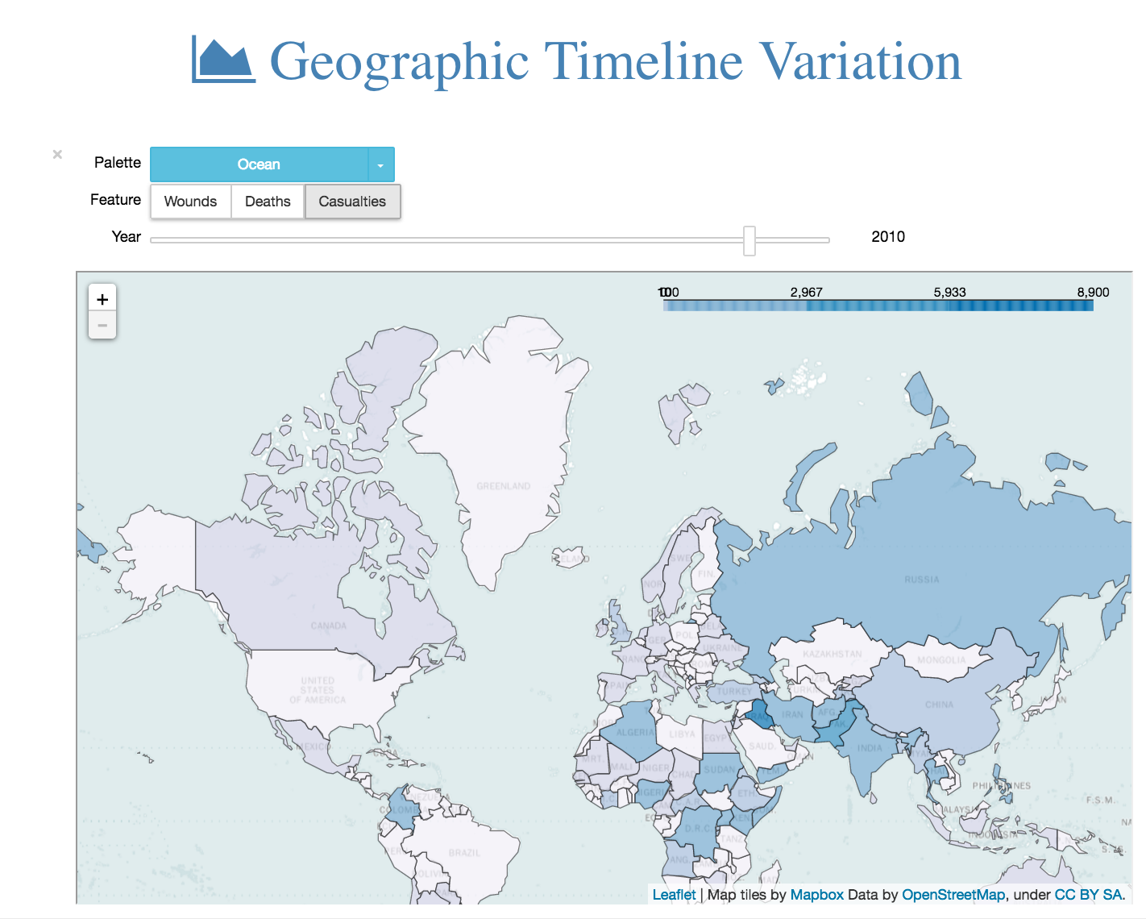The width and height of the screenshot is (1146, 919).
Task: Click the Palette label
Action: 118,163
